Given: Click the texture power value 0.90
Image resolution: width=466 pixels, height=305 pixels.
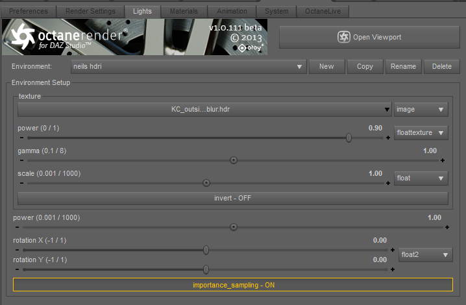Looking at the screenshot, I should [375, 128].
